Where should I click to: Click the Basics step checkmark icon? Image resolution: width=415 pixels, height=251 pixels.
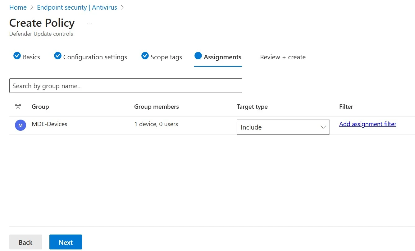17,56
